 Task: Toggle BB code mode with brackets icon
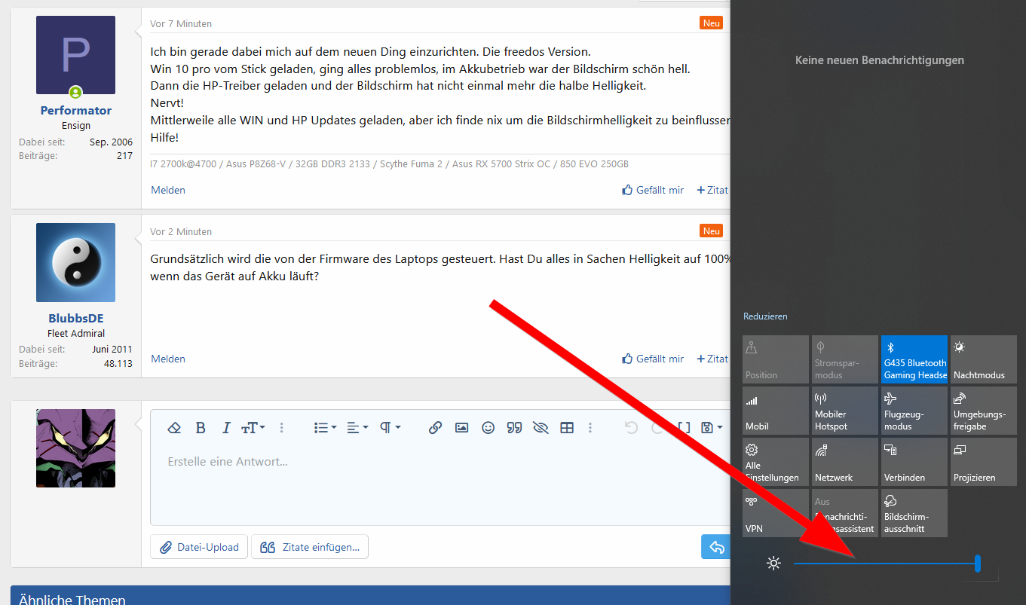(x=685, y=427)
